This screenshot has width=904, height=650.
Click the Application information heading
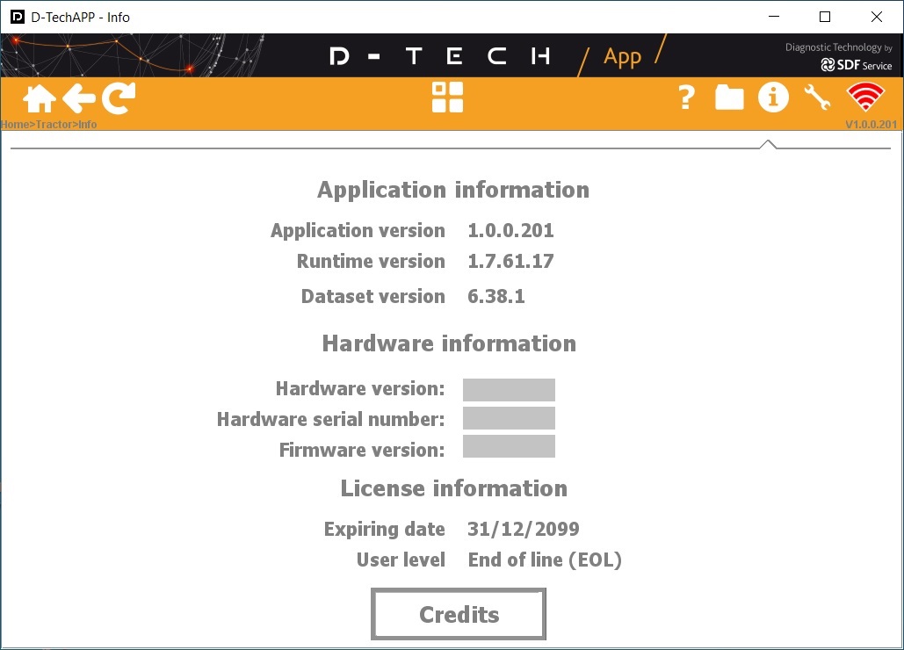[x=453, y=190]
